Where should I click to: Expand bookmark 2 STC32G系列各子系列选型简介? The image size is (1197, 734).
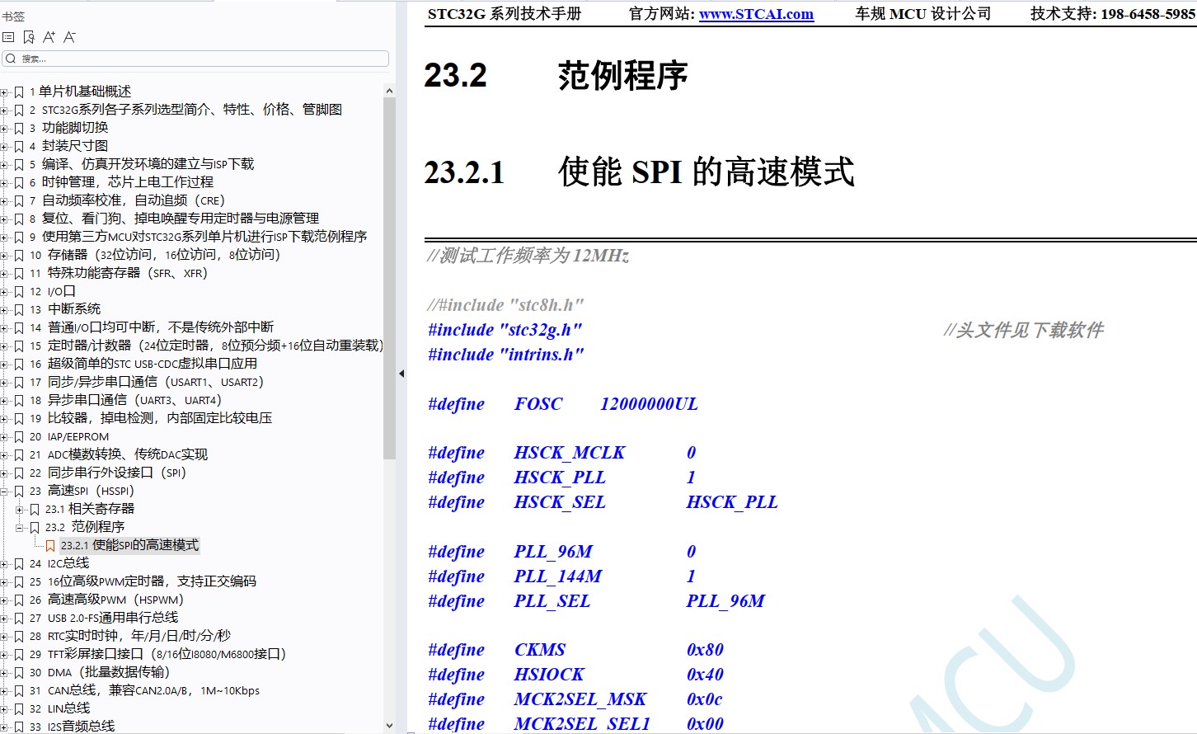4,110
